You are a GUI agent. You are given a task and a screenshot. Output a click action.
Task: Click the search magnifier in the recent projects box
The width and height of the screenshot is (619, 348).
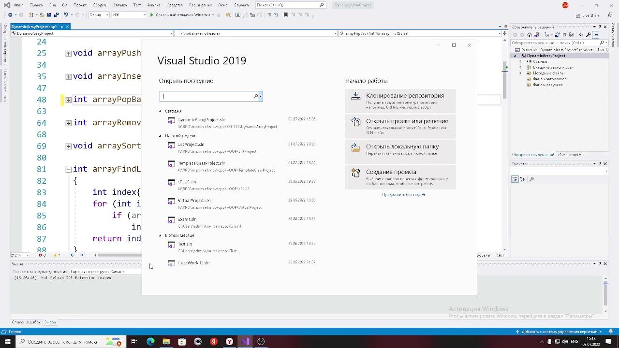tap(256, 96)
